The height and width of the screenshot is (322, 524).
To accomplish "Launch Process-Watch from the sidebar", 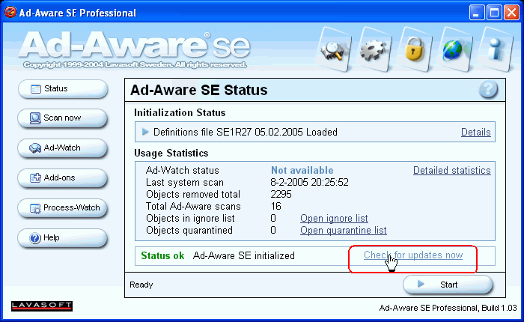I will (x=63, y=208).
